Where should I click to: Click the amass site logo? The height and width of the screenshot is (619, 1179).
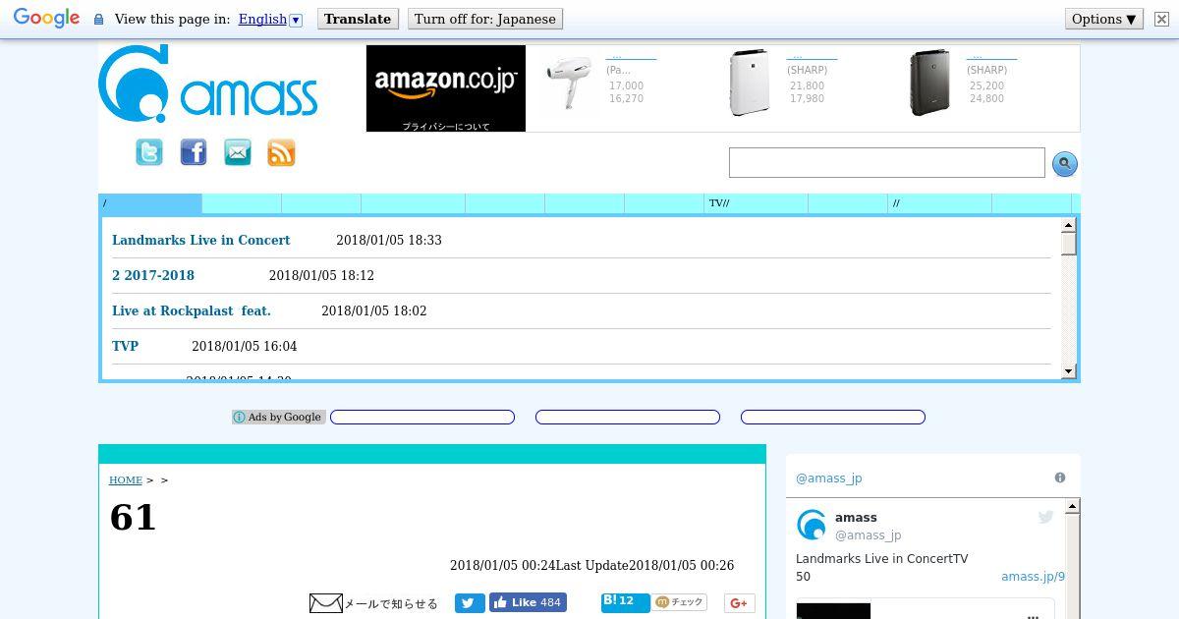tap(207, 84)
